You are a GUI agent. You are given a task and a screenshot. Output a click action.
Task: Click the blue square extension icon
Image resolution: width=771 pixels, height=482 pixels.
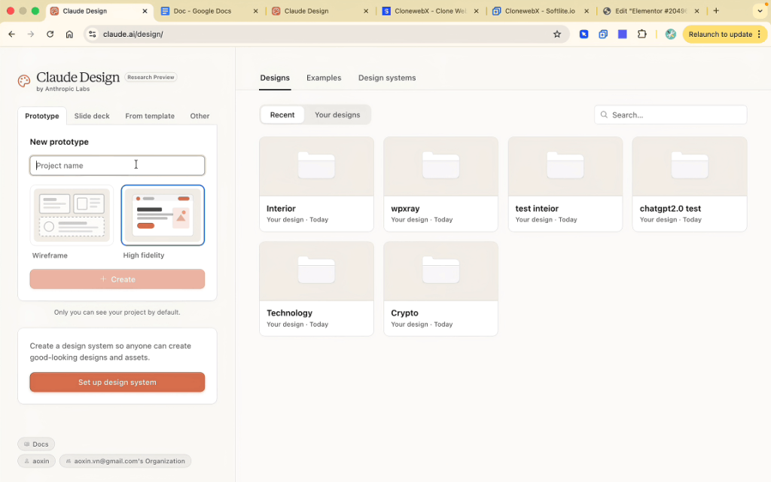(x=623, y=34)
